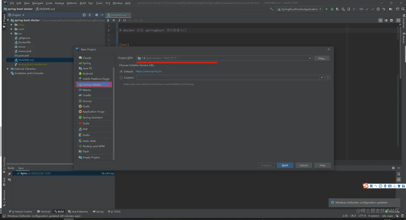Screen dimensions: 406x220
Task: Expand External Libraries node
Action: pyautogui.click(x=8, y=69)
